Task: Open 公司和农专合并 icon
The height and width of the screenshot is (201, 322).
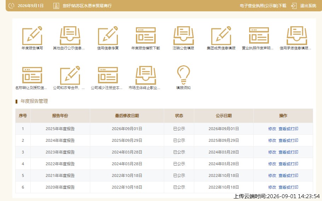Action: tap(70, 75)
